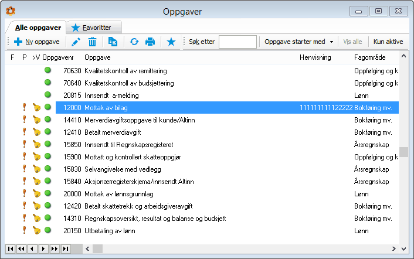Click green status dot for 70640 row
The height and width of the screenshot is (259, 414).
point(47,83)
